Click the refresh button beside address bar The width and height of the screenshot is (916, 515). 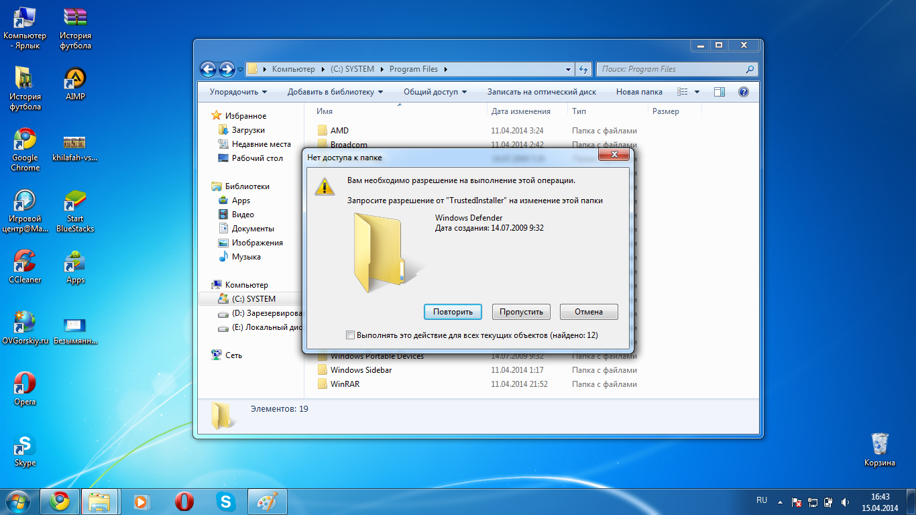583,69
